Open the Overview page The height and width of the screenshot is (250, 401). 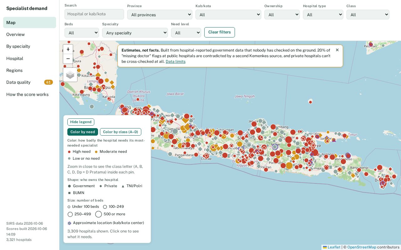(x=29, y=34)
